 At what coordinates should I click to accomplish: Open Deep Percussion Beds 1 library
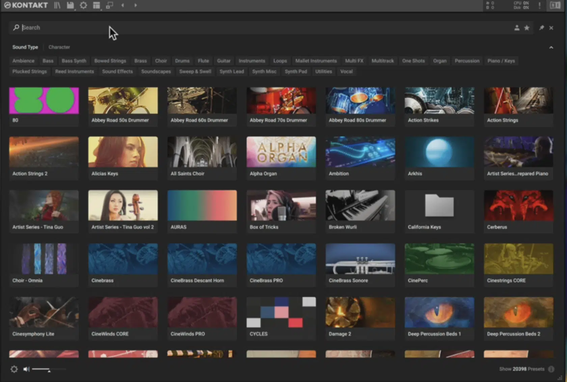[439, 318]
